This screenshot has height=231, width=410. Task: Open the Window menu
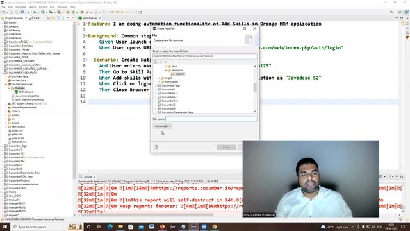coord(62,7)
